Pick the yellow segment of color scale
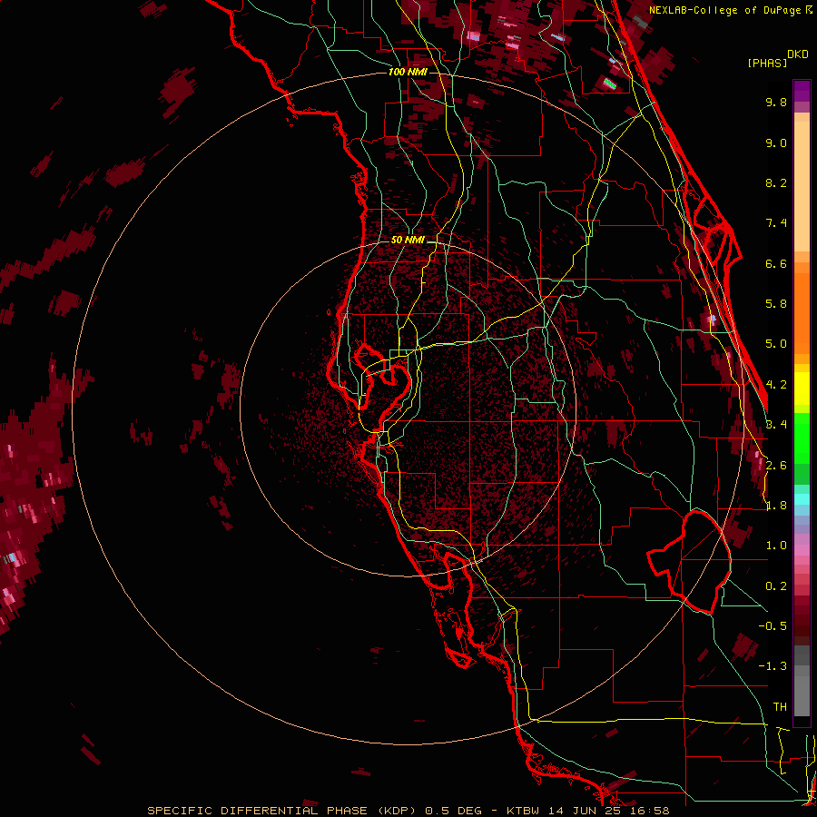 tap(802, 389)
